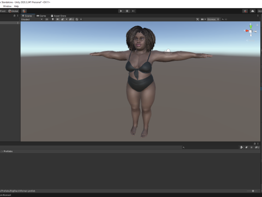Image resolution: width=262 pixels, height=197 pixels.
Task: Click the Prefabs breadcrumb folder
Action: (x=8, y=152)
